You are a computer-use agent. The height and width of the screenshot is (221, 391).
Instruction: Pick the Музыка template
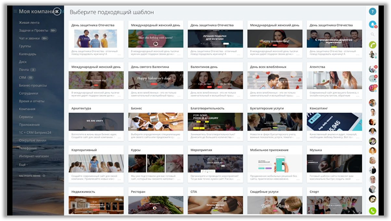pyautogui.click(x=335, y=164)
